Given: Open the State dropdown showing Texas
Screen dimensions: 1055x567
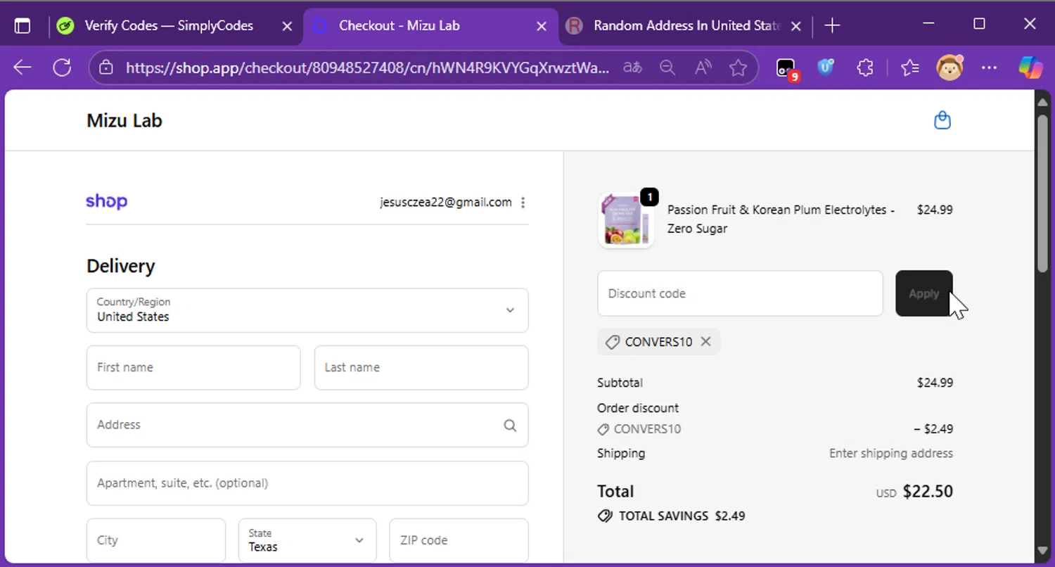Looking at the screenshot, I should point(307,540).
